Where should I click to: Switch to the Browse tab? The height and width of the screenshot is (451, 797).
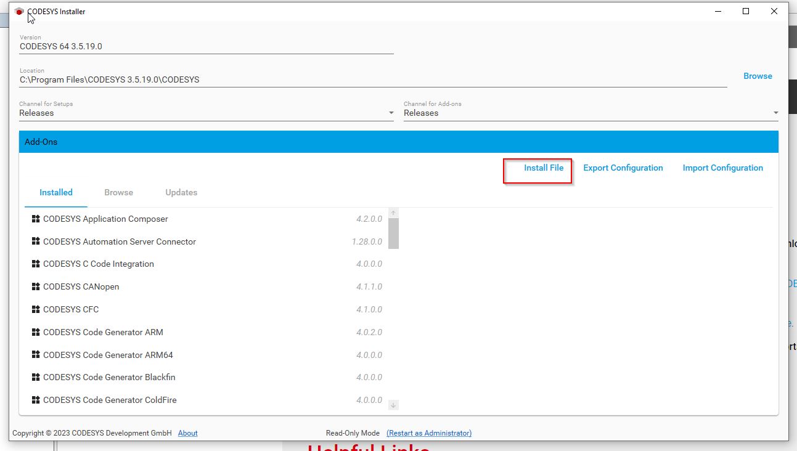[x=119, y=192]
